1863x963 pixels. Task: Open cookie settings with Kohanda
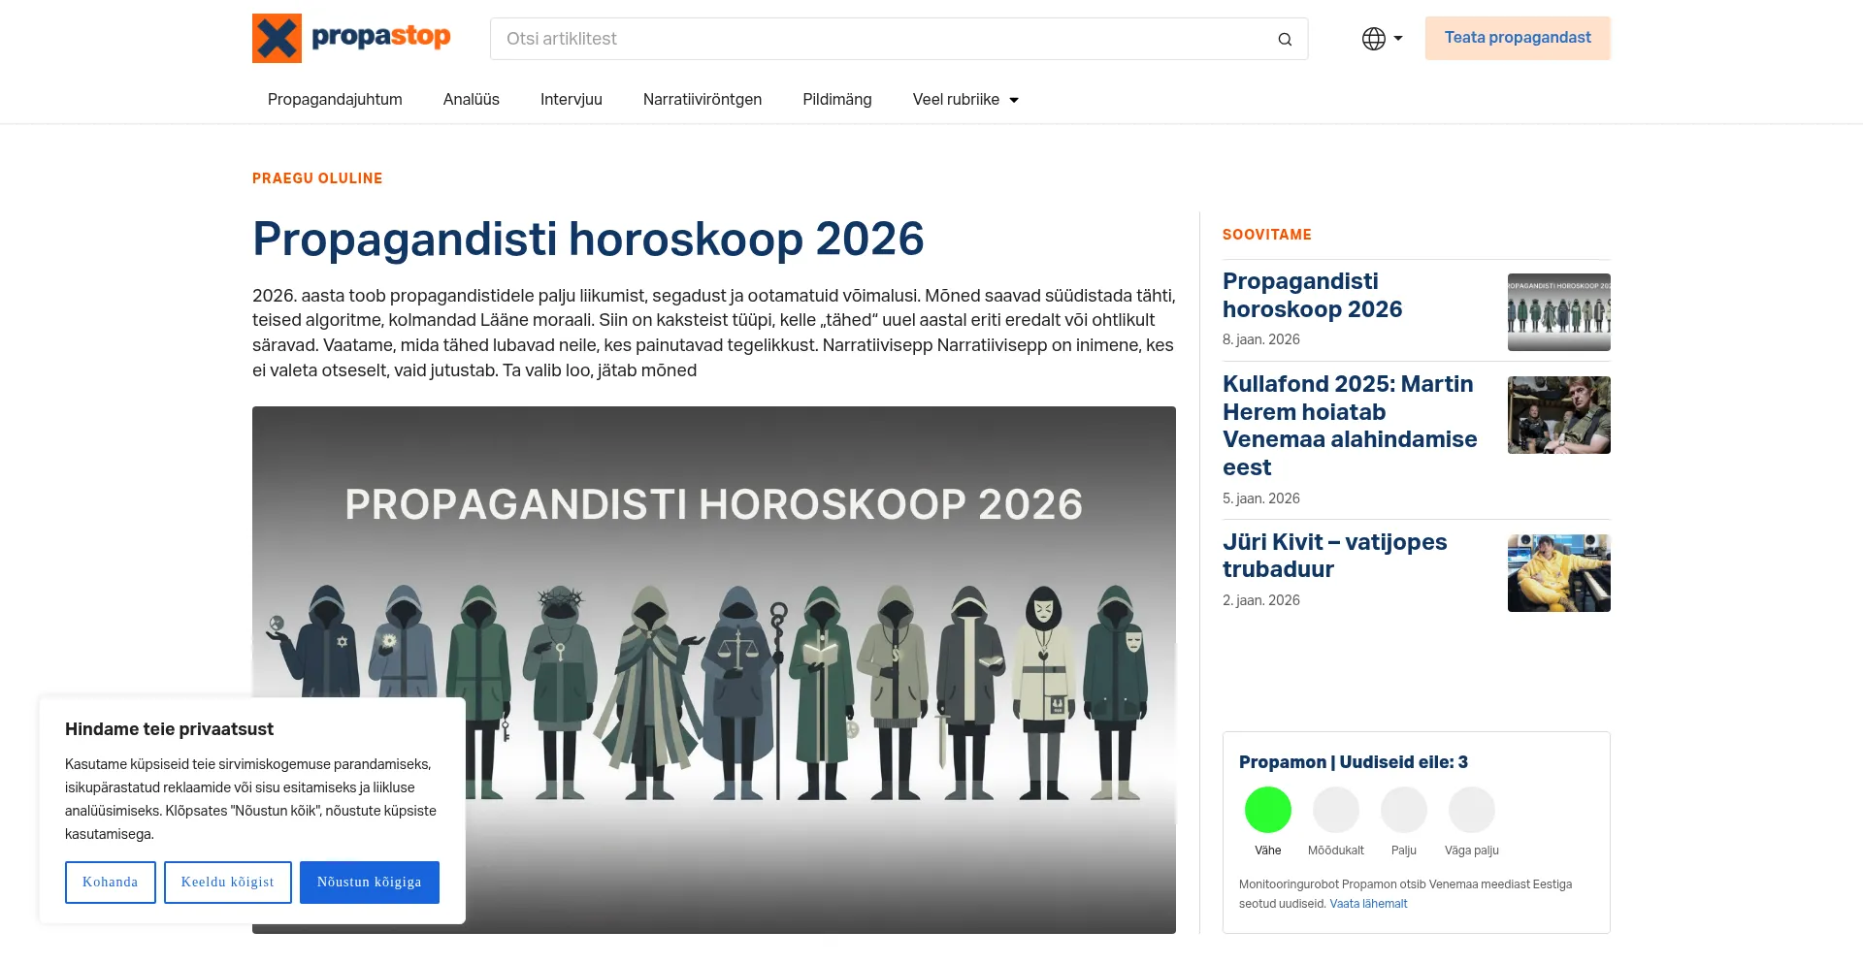tap(110, 883)
